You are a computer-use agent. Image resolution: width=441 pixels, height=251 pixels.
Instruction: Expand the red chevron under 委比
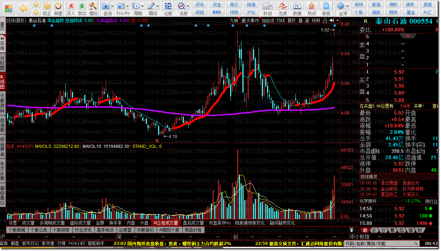(x=408, y=36)
